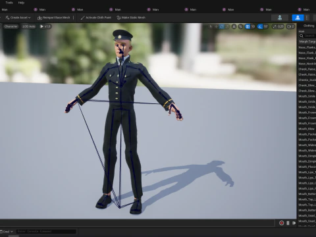Toggle the coordinate system icon
This screenshot has height=237, width=316.
point(234,26)
